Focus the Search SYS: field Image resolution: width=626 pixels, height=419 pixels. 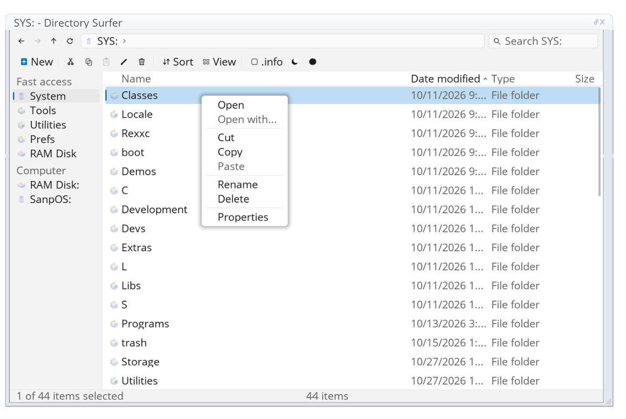coord(543,41)
